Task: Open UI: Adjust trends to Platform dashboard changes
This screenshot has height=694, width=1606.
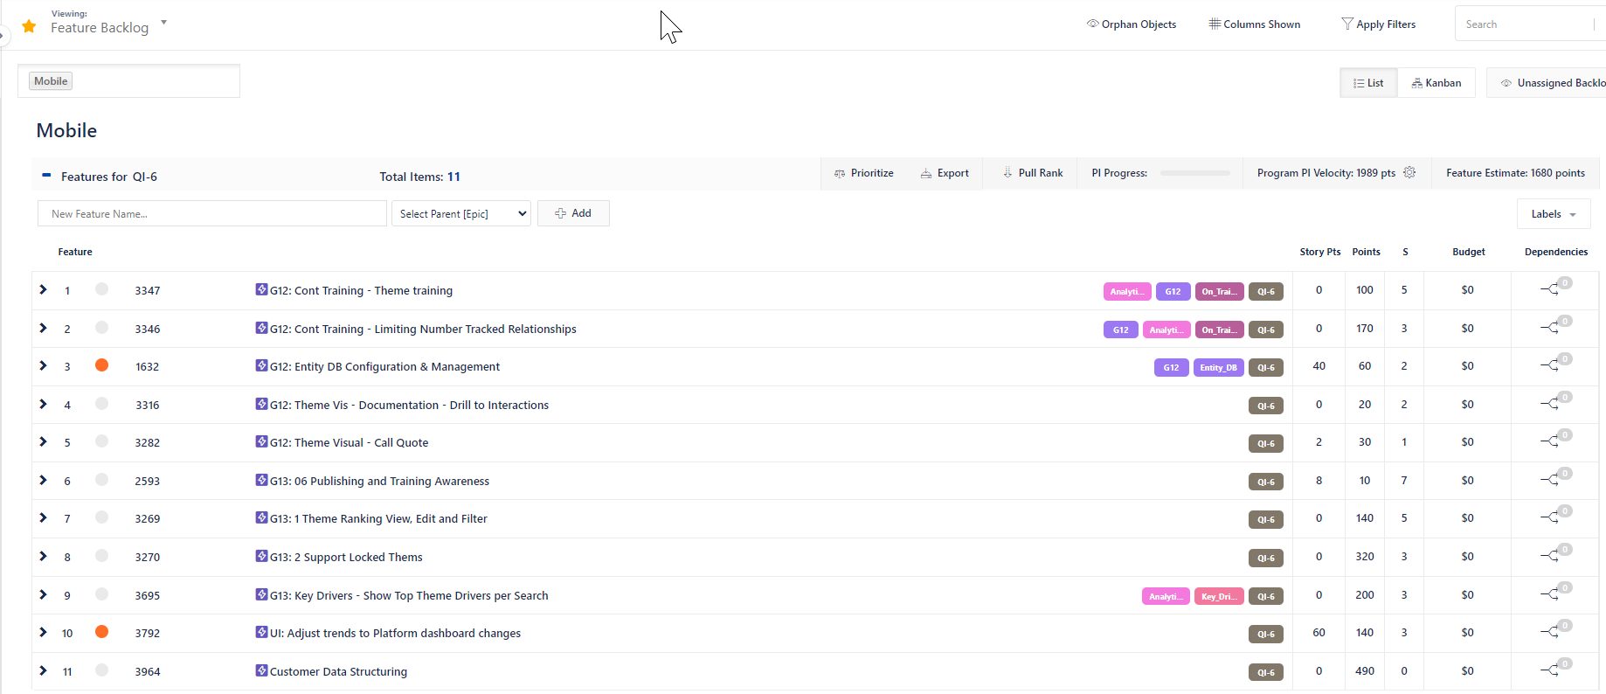Action: [x=395, y=634]
